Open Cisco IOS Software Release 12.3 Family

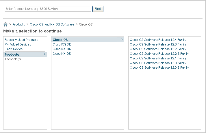pos(158,44)
